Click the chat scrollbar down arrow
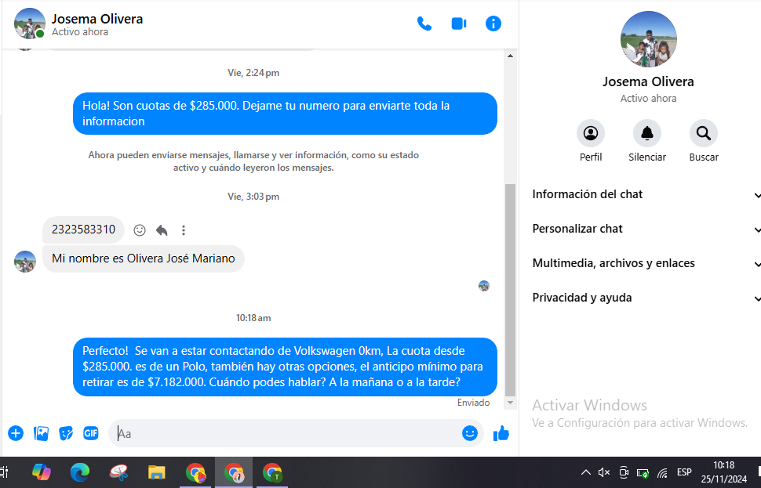Image resolution: width=761 pixels, height=488 pixels. click(510, 403)
